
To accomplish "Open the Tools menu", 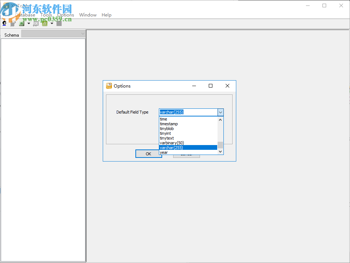I will 46,15.
